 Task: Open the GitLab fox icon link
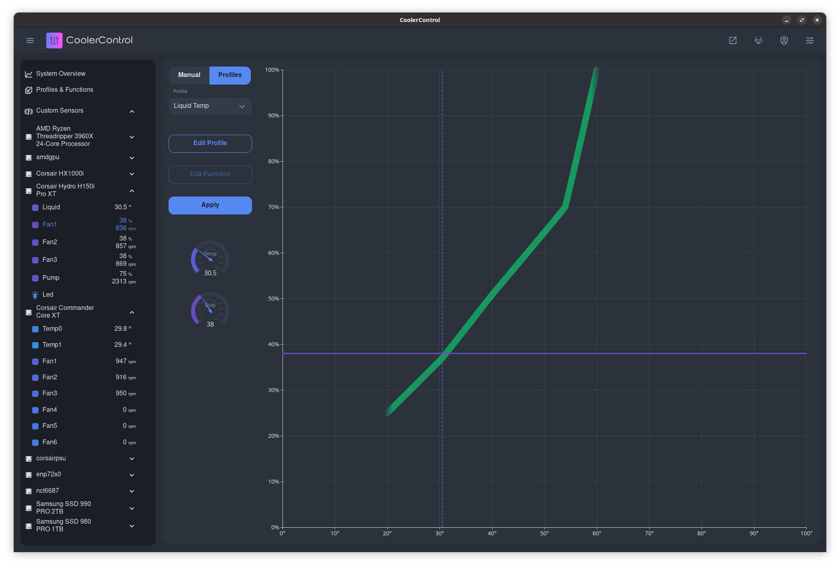point(759,40)
